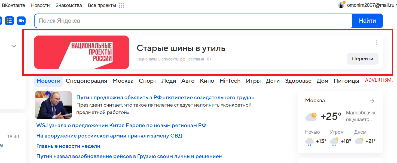The width and height of the screenshot is (397, 163).
Task: Open the apps grid icon next to Все проекты
Action: (x=121, y=5)
